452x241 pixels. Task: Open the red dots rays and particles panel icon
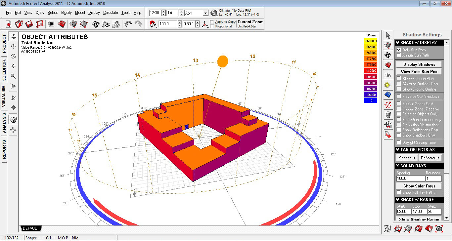[x=388, y=105]
